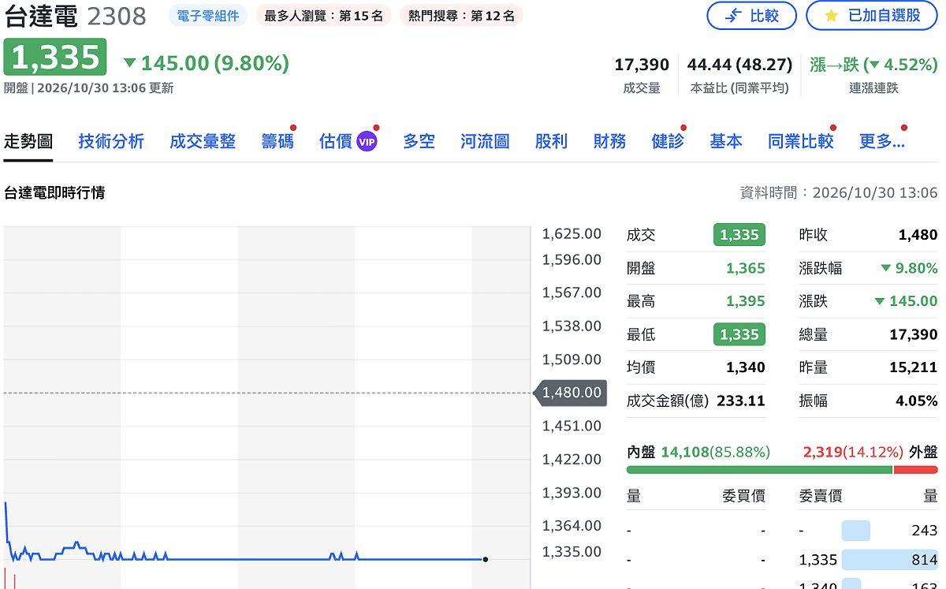Open the 電子零組件 industry tag
Image resolution: width=946 pixels, height=589 pixels.
(x=208, y=16)
